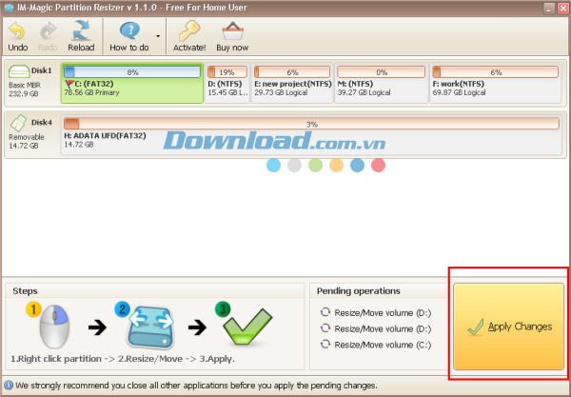Click the greyed Redo arrow icon
The width and height of the screenshot is (571, 397).
[x=48, y=31]
